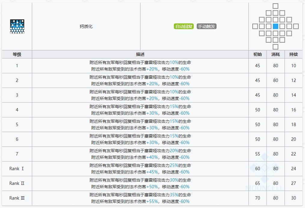Click the 手动触发 gray tag
Viewport: 305px width, 208px height.
tap(207, 26)
